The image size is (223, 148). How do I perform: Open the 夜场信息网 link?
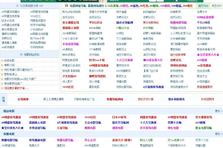point(177,71)
